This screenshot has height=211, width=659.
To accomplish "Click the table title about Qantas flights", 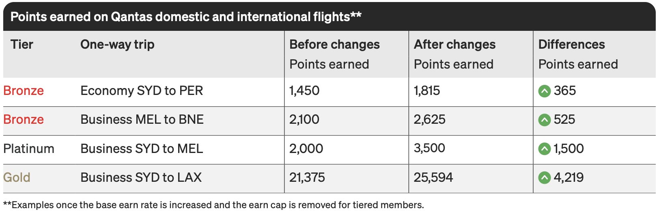I will [x=186, y=17].
